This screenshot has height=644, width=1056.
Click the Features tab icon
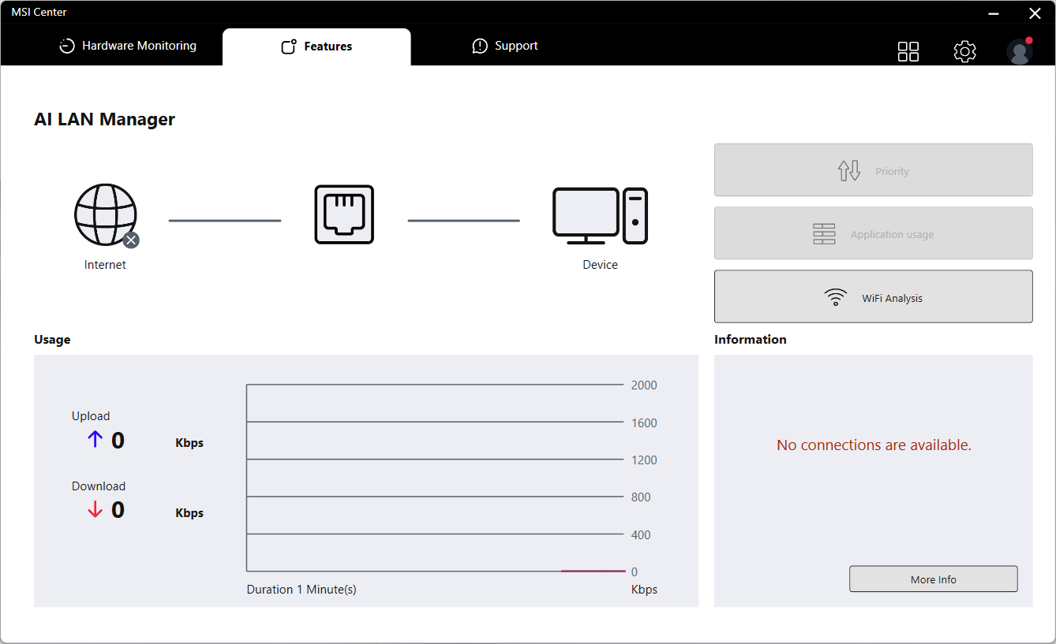(x=289, y=47)
